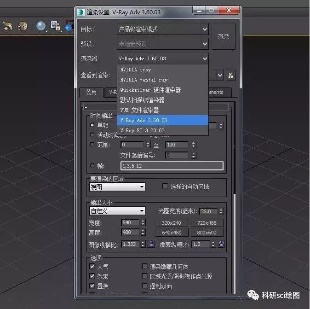Enable 区域光源/阴影视作点光源 checkbox

[x=144, y=276]
